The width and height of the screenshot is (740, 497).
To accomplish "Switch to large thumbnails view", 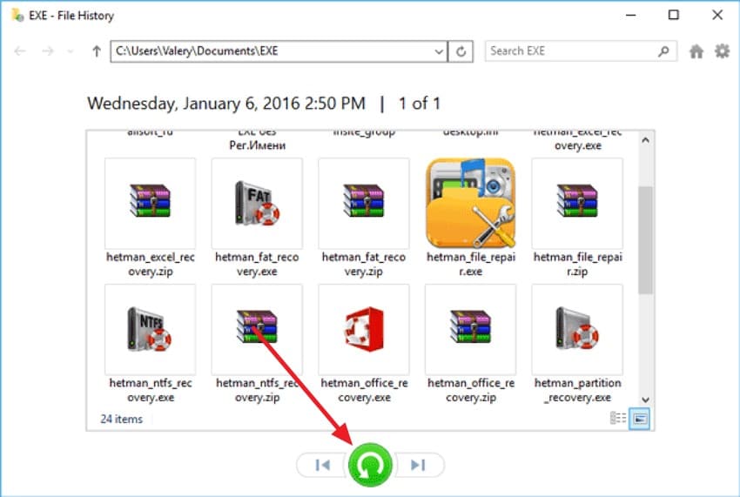I will [x=640, y=420].
